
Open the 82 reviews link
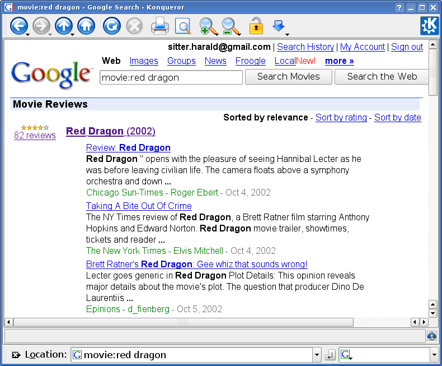pyautogui.click(x=35, y=136)
